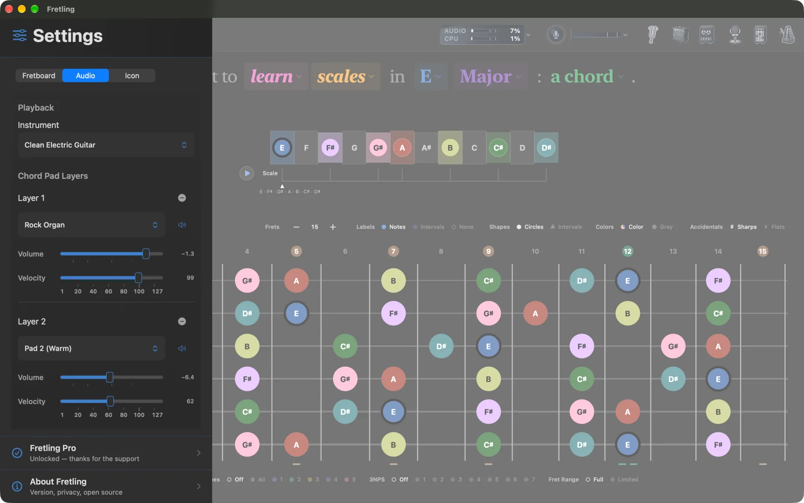The width and height of the screenshot is (804, 503).
Task: Play the scale with the play button
Action: [x=247, y=173]
